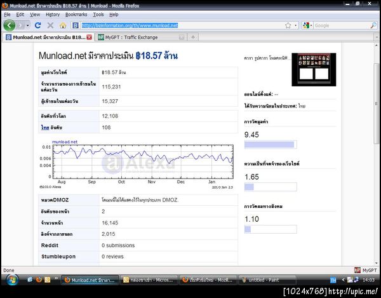
Task: Select the URL in the address bar
Action: (130, 25)
